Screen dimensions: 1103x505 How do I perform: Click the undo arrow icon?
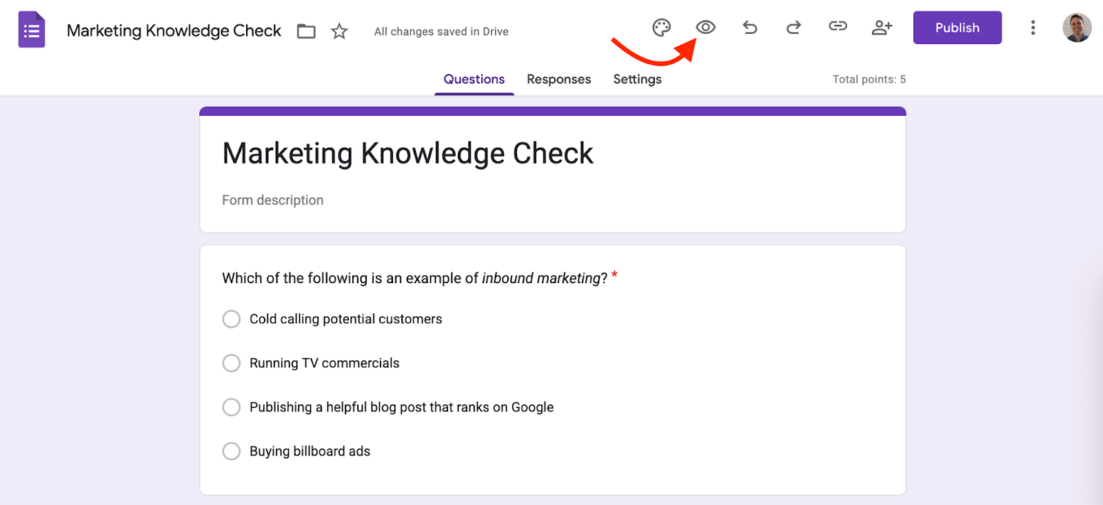point(750,28)
